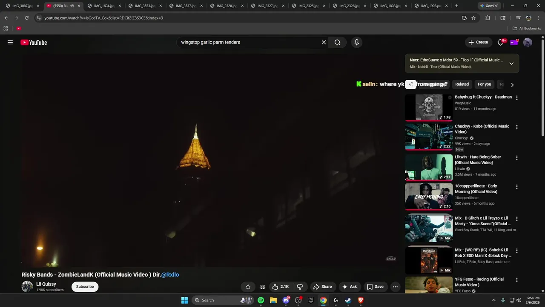Open Chrome extensions puzzle icon

488,18
